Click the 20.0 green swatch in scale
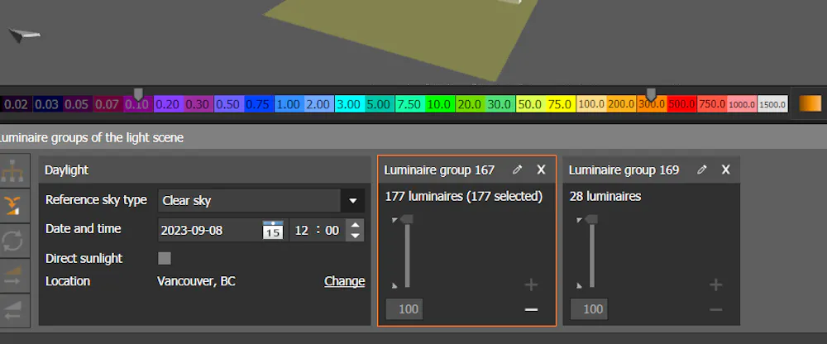 [x=470, y=104]
